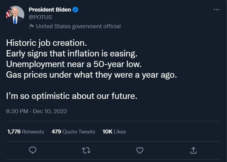
Task: Click the United States government official label
Action: 78,26
